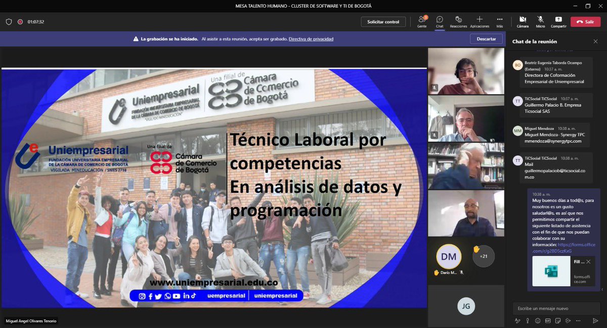Click the first TicSocial TT avatar

[x=517, y=101]
